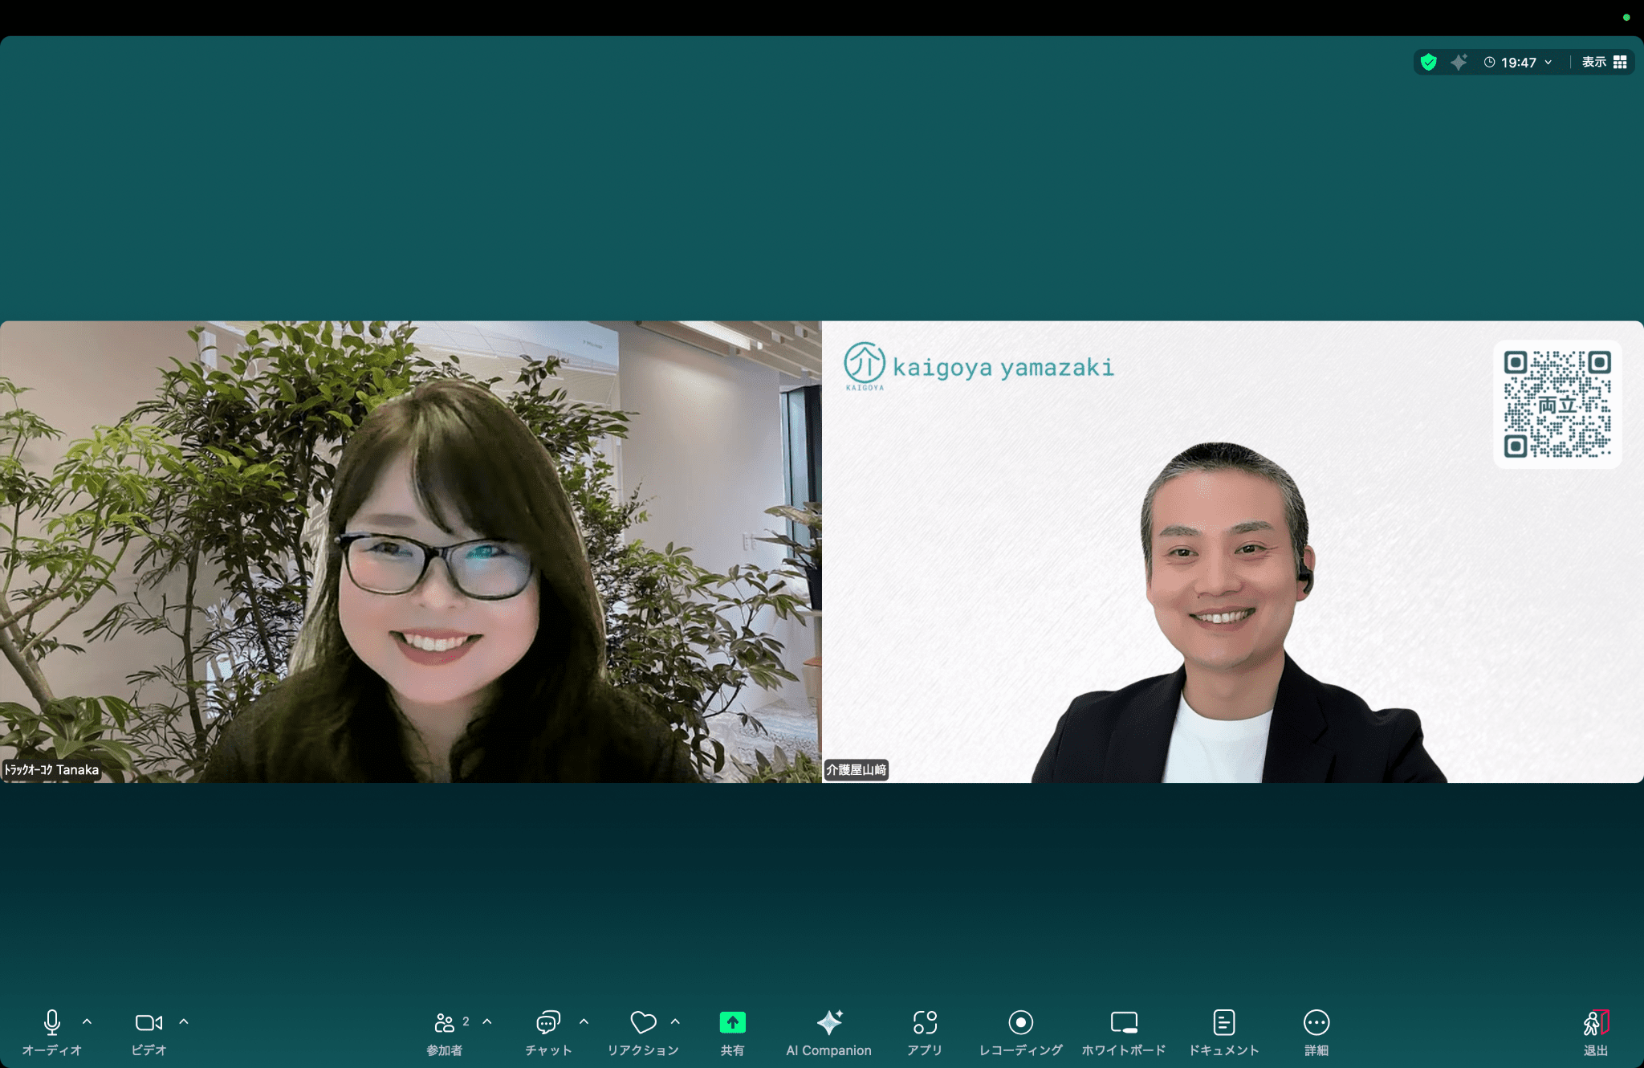Click the green share screen (共有) button
This screenshot has width=1644, height=1068.
click(732, 1022)
